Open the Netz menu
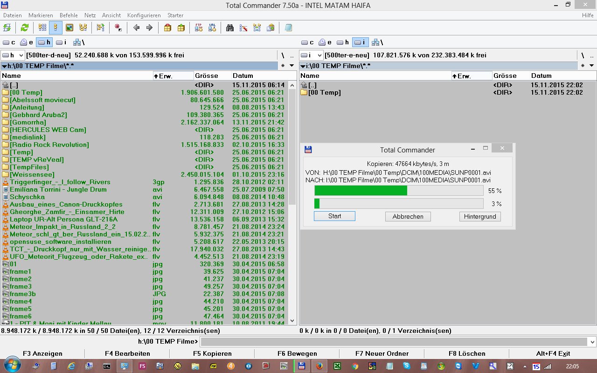Screen dimensions: 597x373 click(x=90, y=15)
